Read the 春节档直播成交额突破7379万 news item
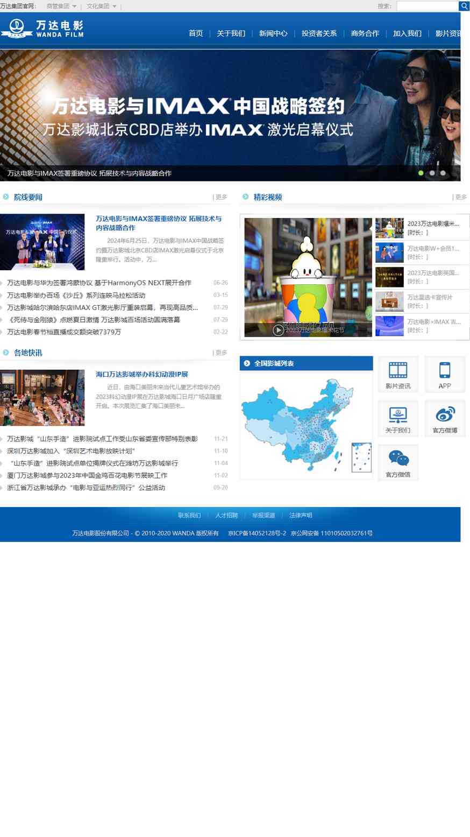The height and width of the screenshot is (837, 470). [x=64, y=332]
